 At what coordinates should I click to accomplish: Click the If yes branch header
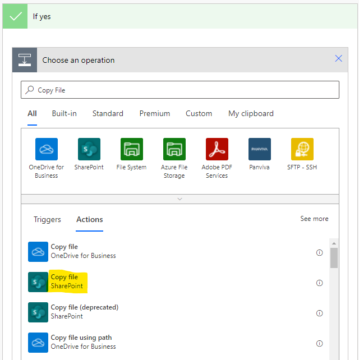click(180, 16)
